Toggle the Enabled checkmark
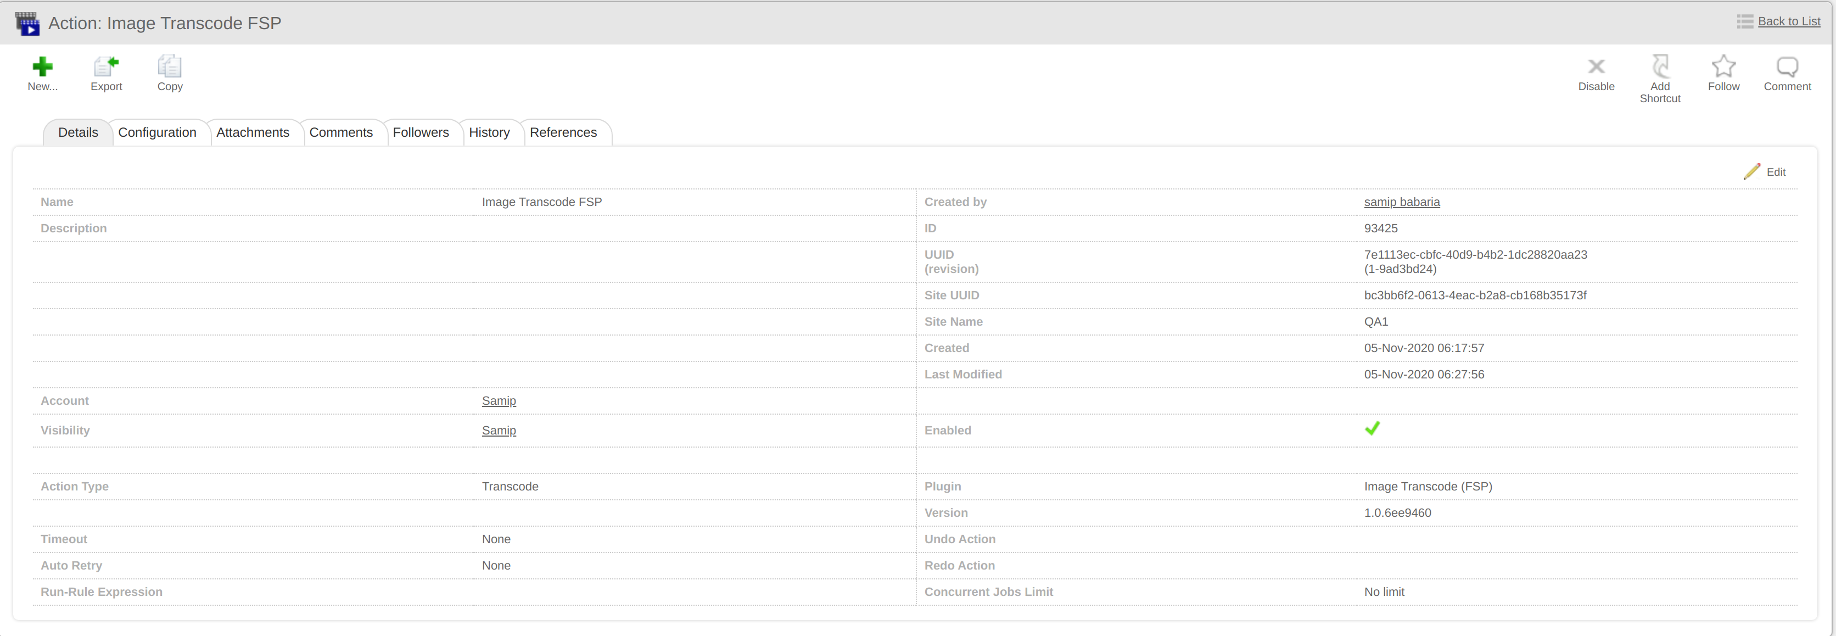The height and width of the screenshot is (636, 1836). 1373,428
